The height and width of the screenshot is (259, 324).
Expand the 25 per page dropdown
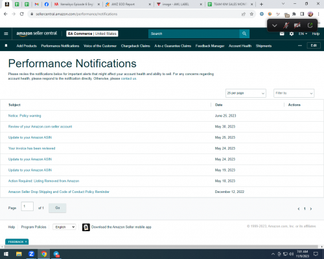pos(246,93)
